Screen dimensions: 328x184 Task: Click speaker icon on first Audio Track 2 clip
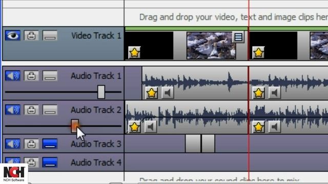151,127
